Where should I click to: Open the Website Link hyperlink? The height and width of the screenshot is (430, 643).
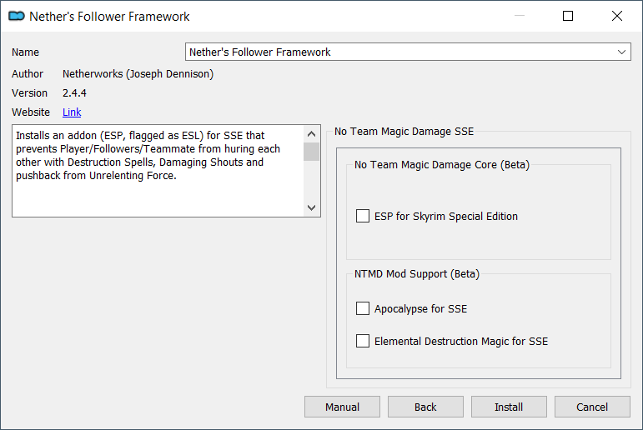coord(72,112)
